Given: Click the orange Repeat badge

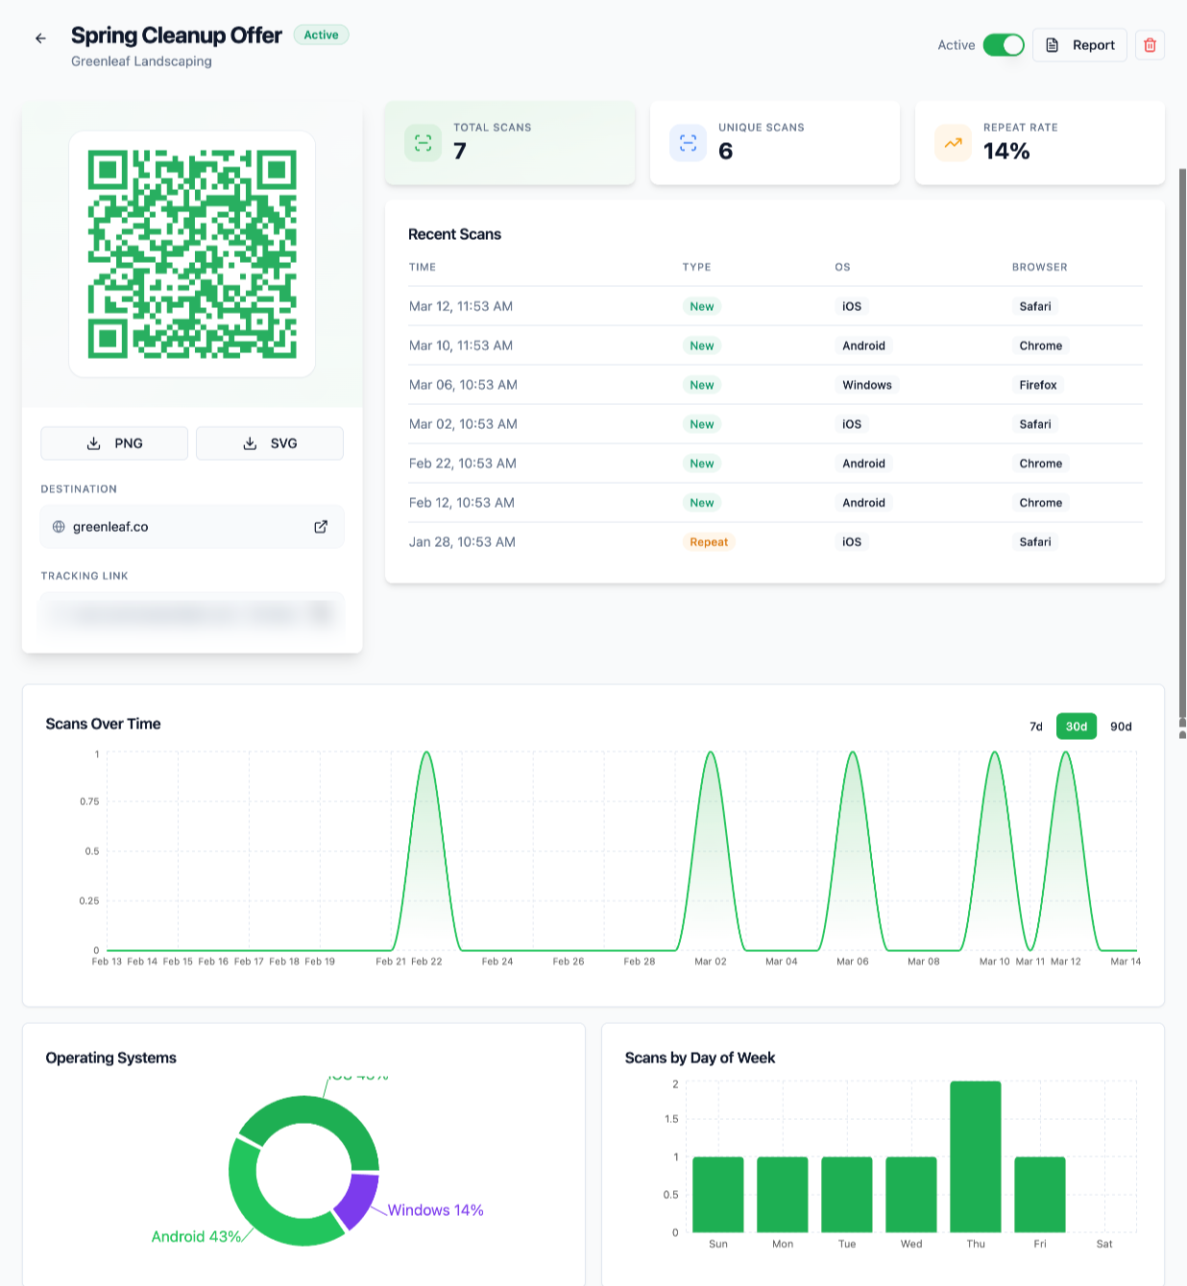Looking at the screenshot, I should point(709,542).
